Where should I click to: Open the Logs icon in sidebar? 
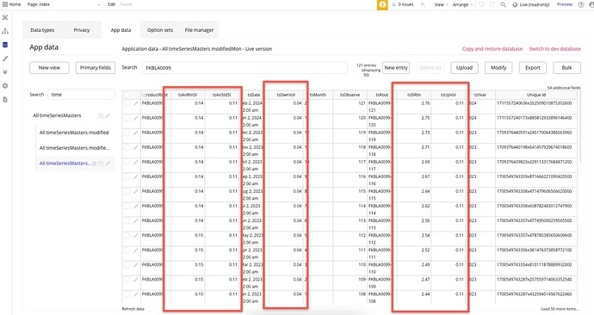[x=5, y=100]
